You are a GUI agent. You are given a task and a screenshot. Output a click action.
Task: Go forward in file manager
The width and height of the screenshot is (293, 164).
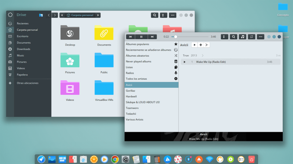point(55,15)
